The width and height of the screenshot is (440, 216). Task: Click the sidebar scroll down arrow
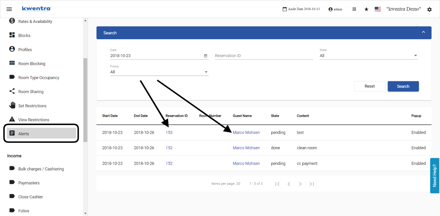(x=85, y=213)
